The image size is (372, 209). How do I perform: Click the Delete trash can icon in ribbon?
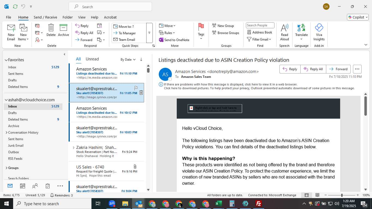[51, 30]
